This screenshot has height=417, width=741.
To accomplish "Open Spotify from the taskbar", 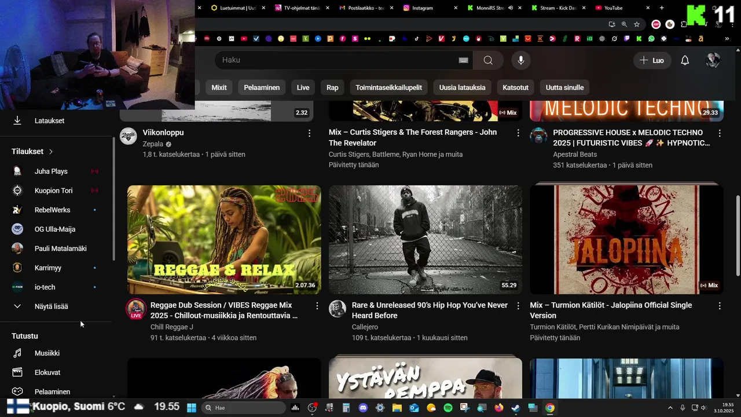I will [448, 408].
